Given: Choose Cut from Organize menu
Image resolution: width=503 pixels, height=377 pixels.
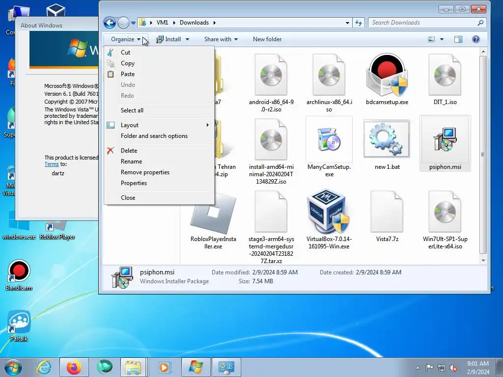Looking at the screenshot, I should click(x=160, y=53).
